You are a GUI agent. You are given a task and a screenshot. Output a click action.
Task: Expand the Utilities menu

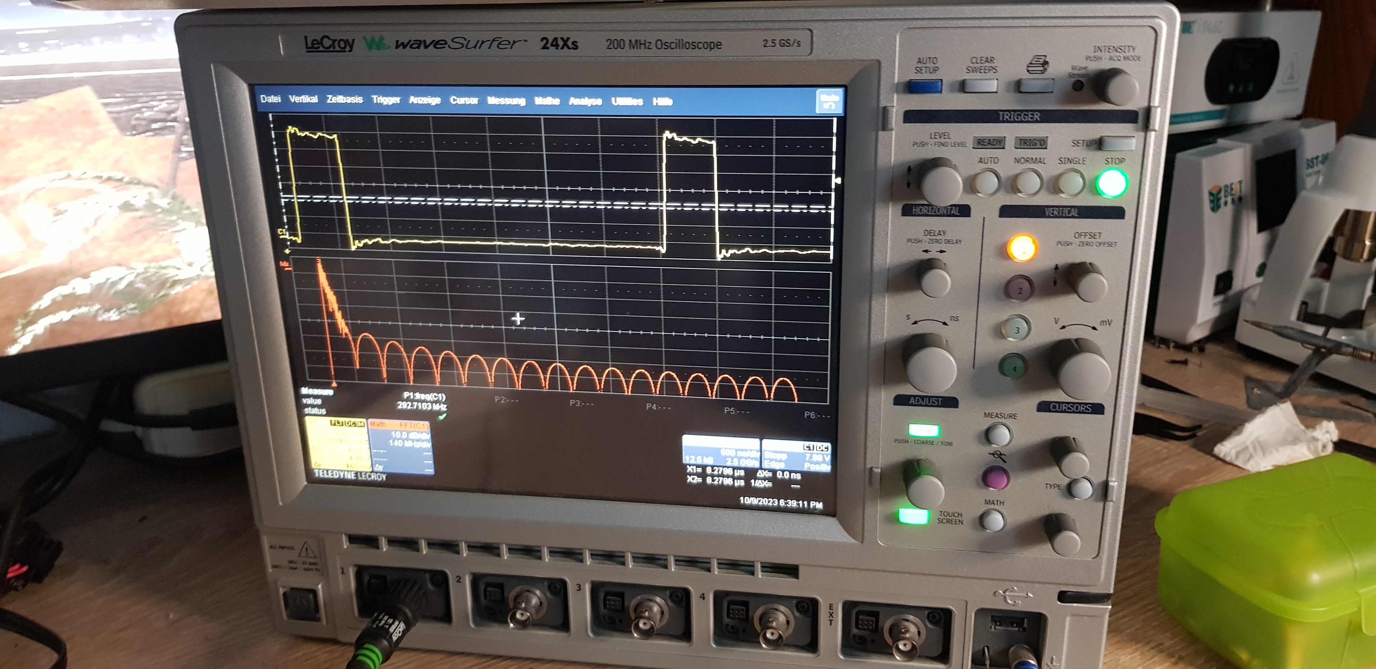point(627,101)
